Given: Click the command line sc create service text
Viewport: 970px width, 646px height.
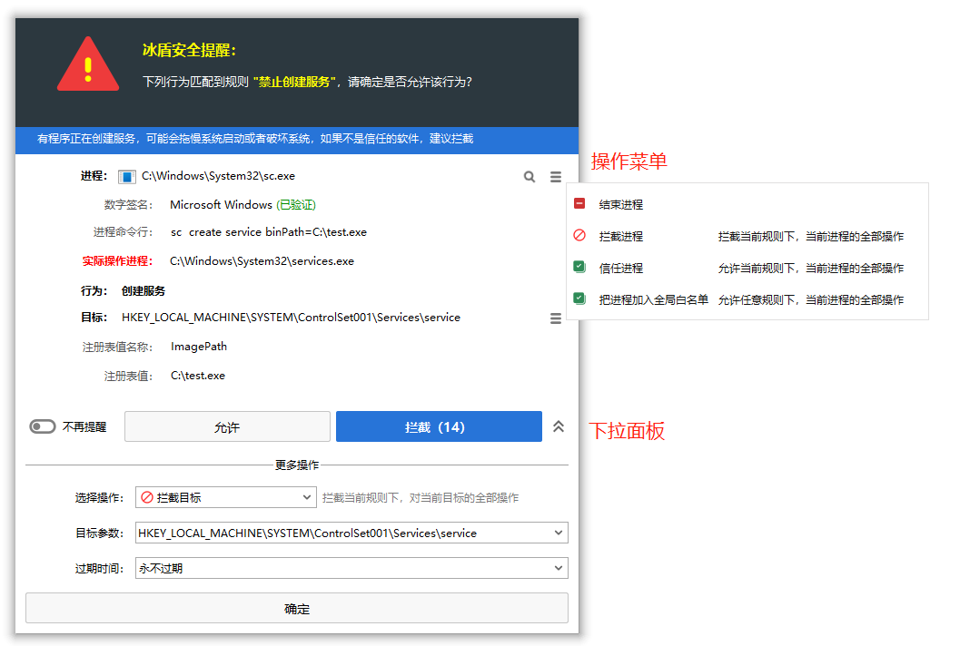Looking at the screenshot, I should pos(269,232).
